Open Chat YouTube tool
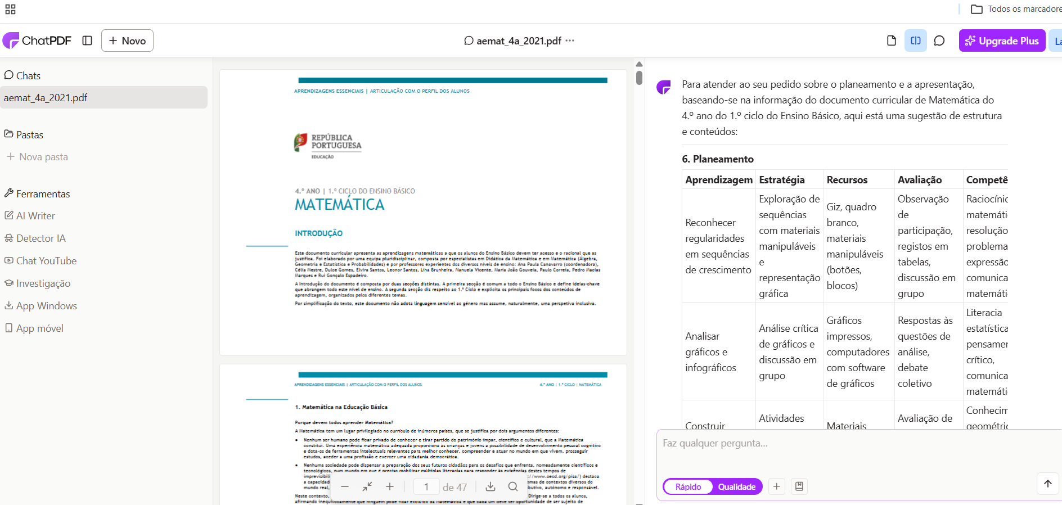Viewport: 1062px width, 505px height. coord(40,261)
